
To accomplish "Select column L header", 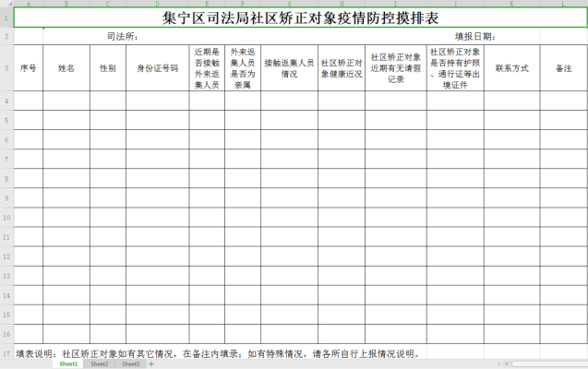I will pos(563,4).
